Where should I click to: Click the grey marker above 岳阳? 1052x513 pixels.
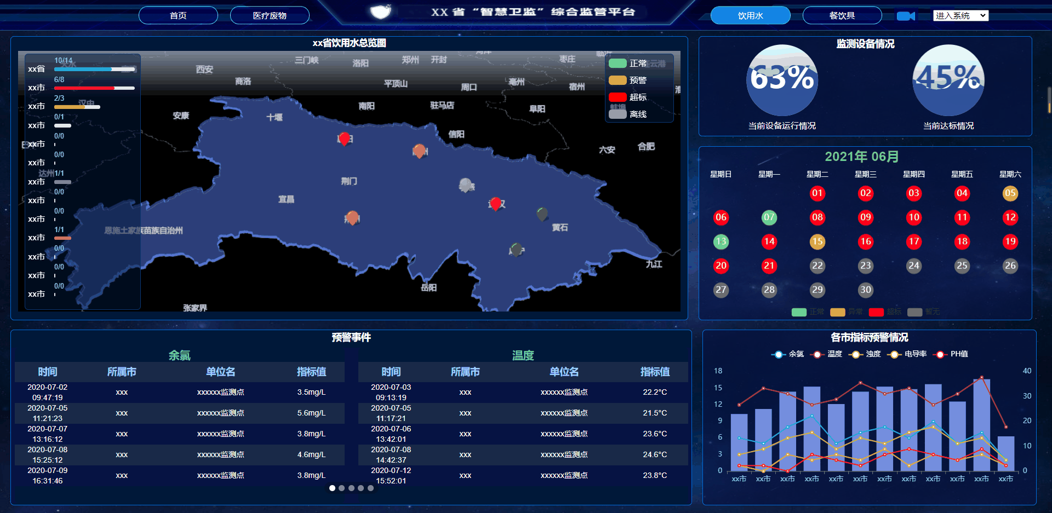(x=516, y=250)
